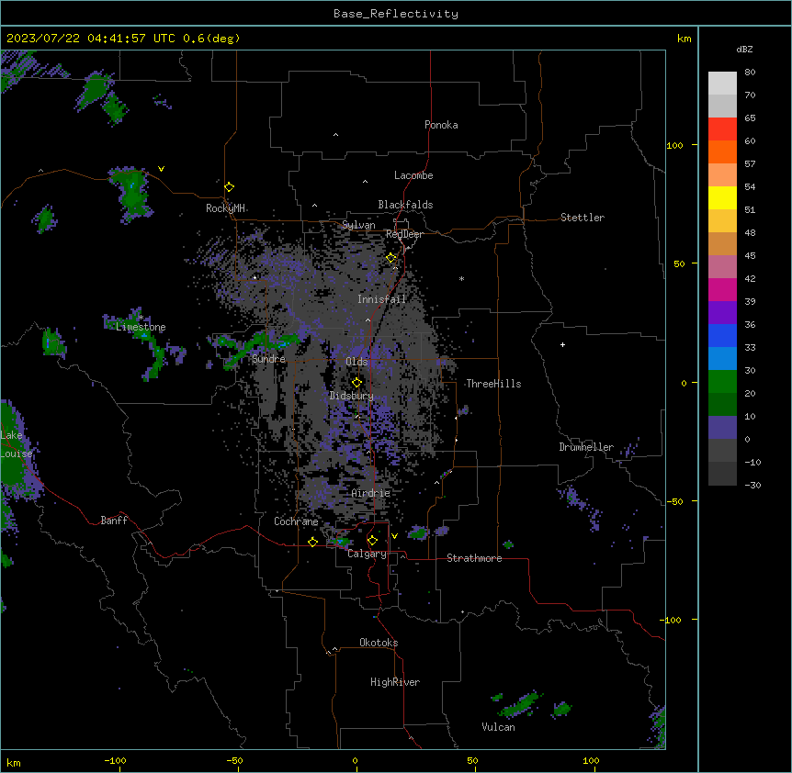Select the bright yellow 54 dBZ legend swatch

pyautogui.click(x=722, y=197)
